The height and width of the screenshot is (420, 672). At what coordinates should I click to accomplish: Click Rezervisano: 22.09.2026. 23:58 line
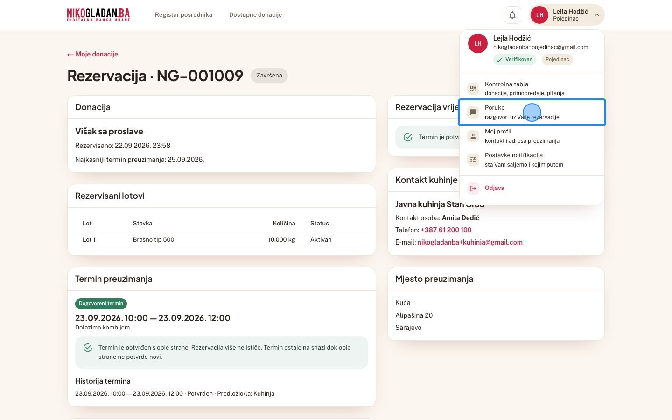click(123, 146)
